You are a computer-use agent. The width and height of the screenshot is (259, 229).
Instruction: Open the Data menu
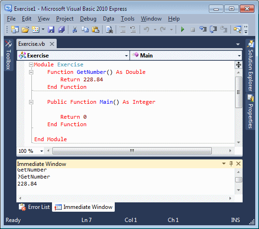[109, 19]
